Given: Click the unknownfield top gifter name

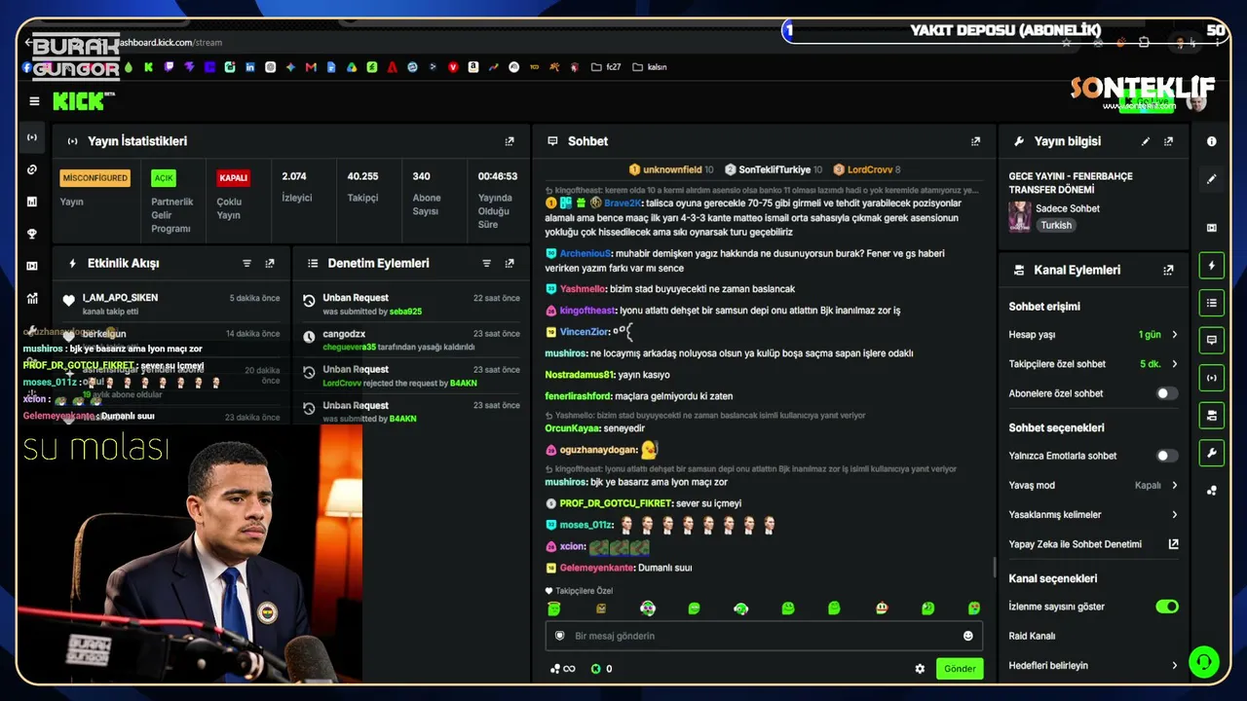Looking at the screenshot, I should coord(672,169).
